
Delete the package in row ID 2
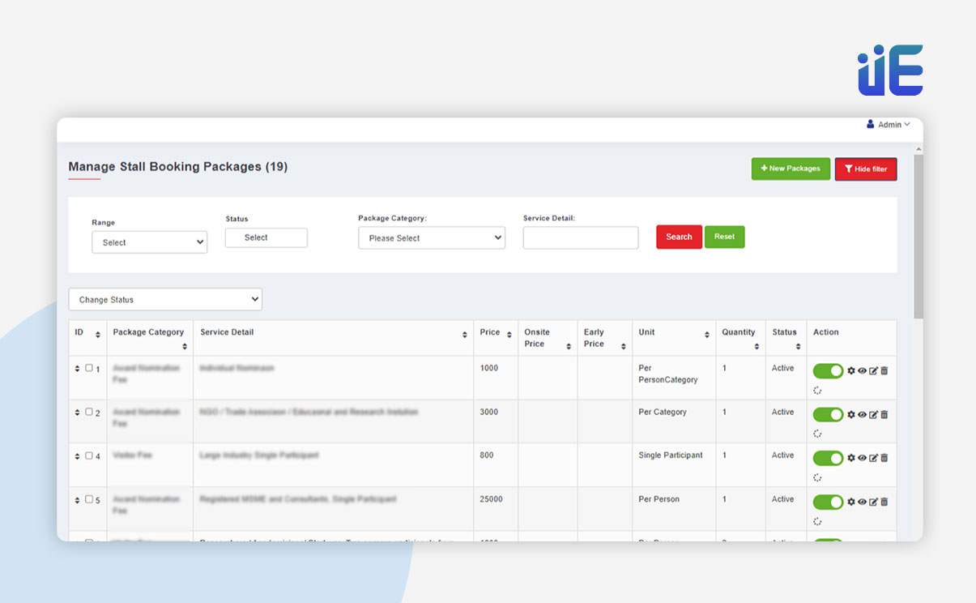click(884, 414)
